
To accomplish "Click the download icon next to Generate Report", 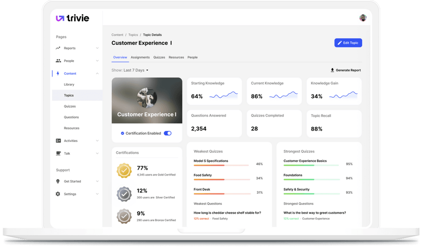I will pyautogui.click(x=332, y=70).
